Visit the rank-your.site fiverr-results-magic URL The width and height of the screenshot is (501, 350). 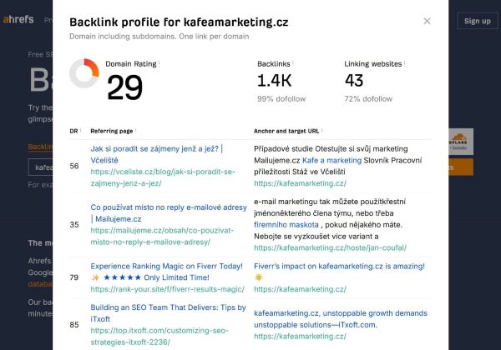click(160, 288)
